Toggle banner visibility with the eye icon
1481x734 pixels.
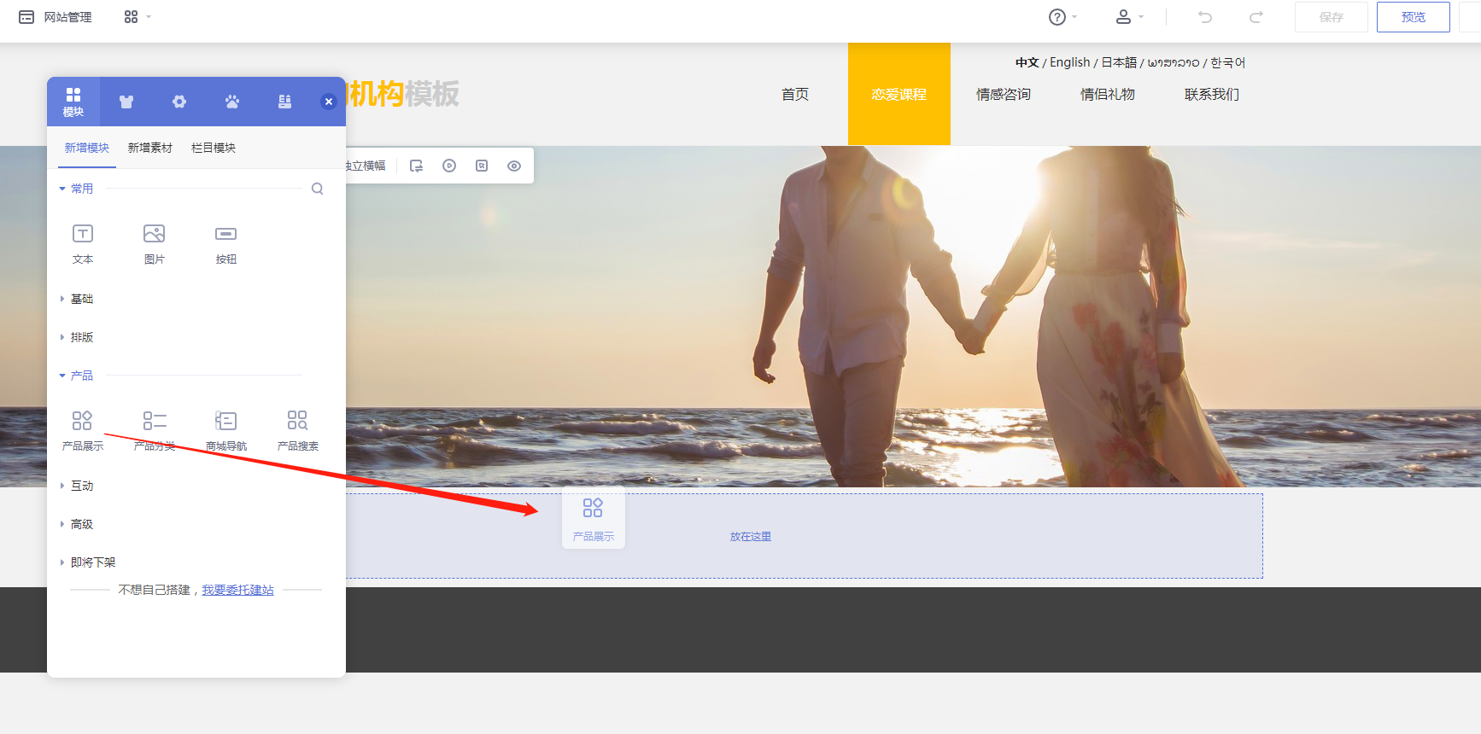[x=514, y=166]
